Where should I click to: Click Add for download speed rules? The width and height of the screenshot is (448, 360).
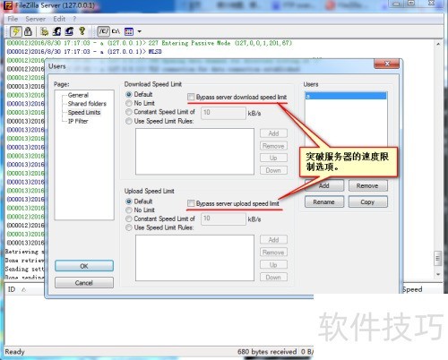point(273,133)
